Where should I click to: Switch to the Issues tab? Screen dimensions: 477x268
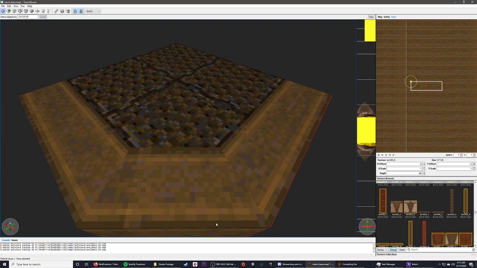[x=15, y=240]
